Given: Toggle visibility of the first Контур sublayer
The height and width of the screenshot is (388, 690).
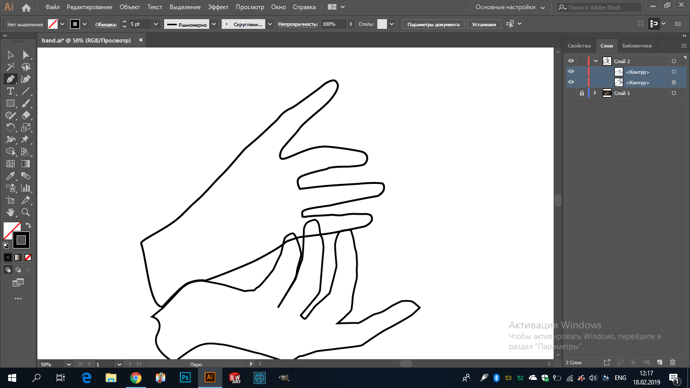Looking at the screenshot, I should tap(571, 72).
